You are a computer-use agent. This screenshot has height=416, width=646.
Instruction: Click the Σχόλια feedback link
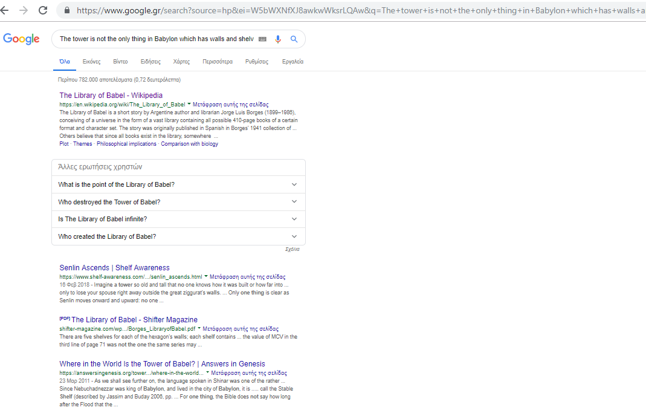[292, 249]
